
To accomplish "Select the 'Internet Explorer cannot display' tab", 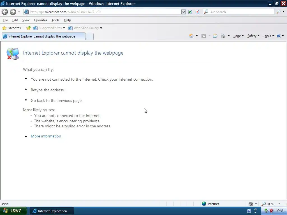I will click(x=43, y=36).
